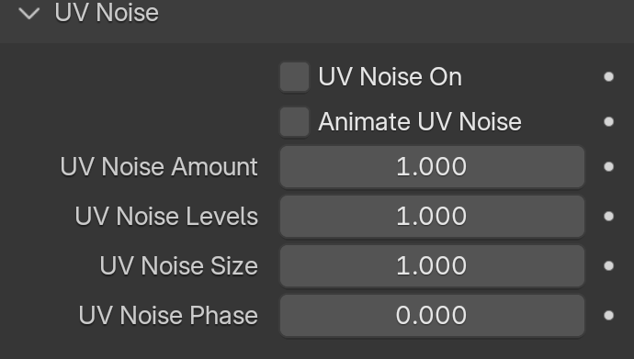
Task: Keyframe dot next to UV Noise Amount
Action: point(608,167)
